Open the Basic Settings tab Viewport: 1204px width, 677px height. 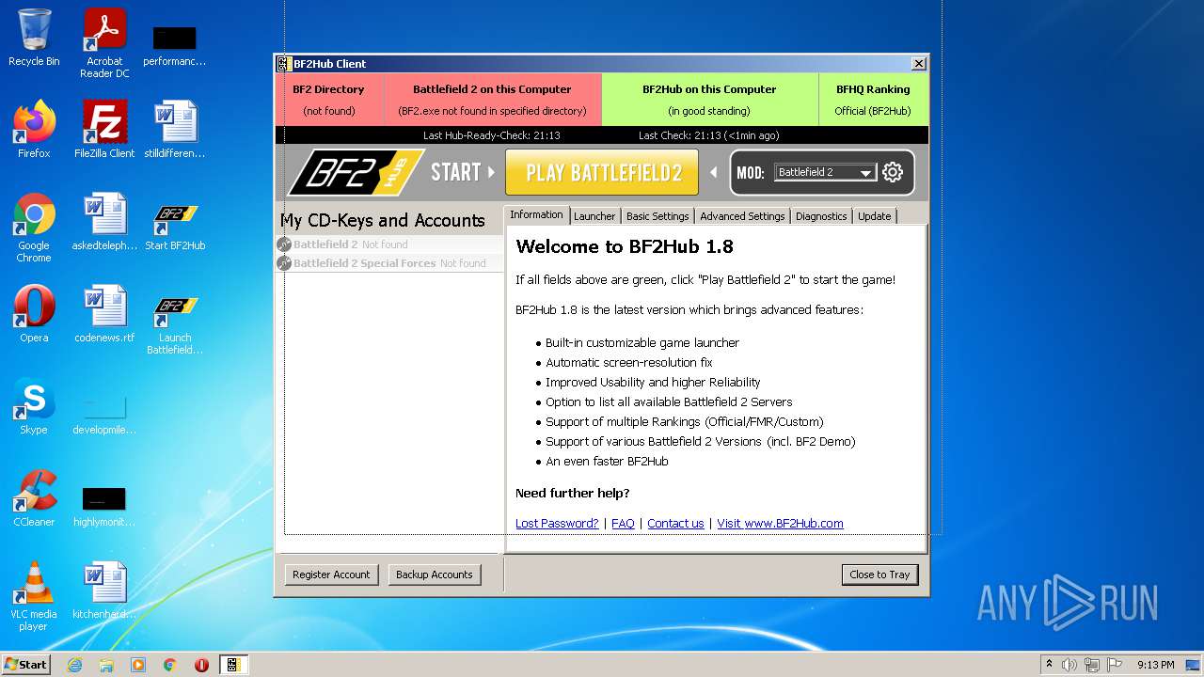(657, 216)
